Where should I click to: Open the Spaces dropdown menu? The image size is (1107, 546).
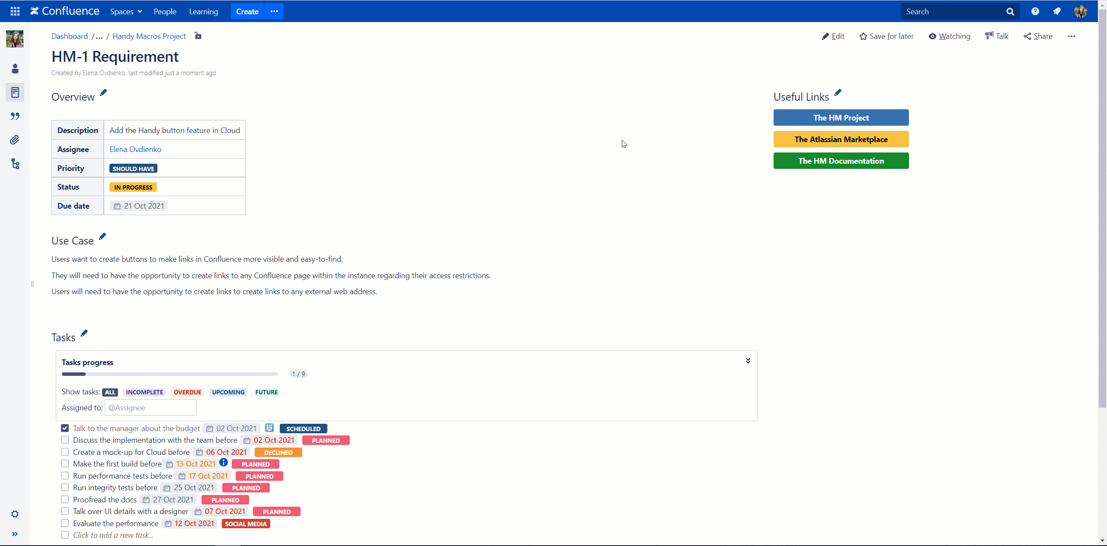[126, 12]
